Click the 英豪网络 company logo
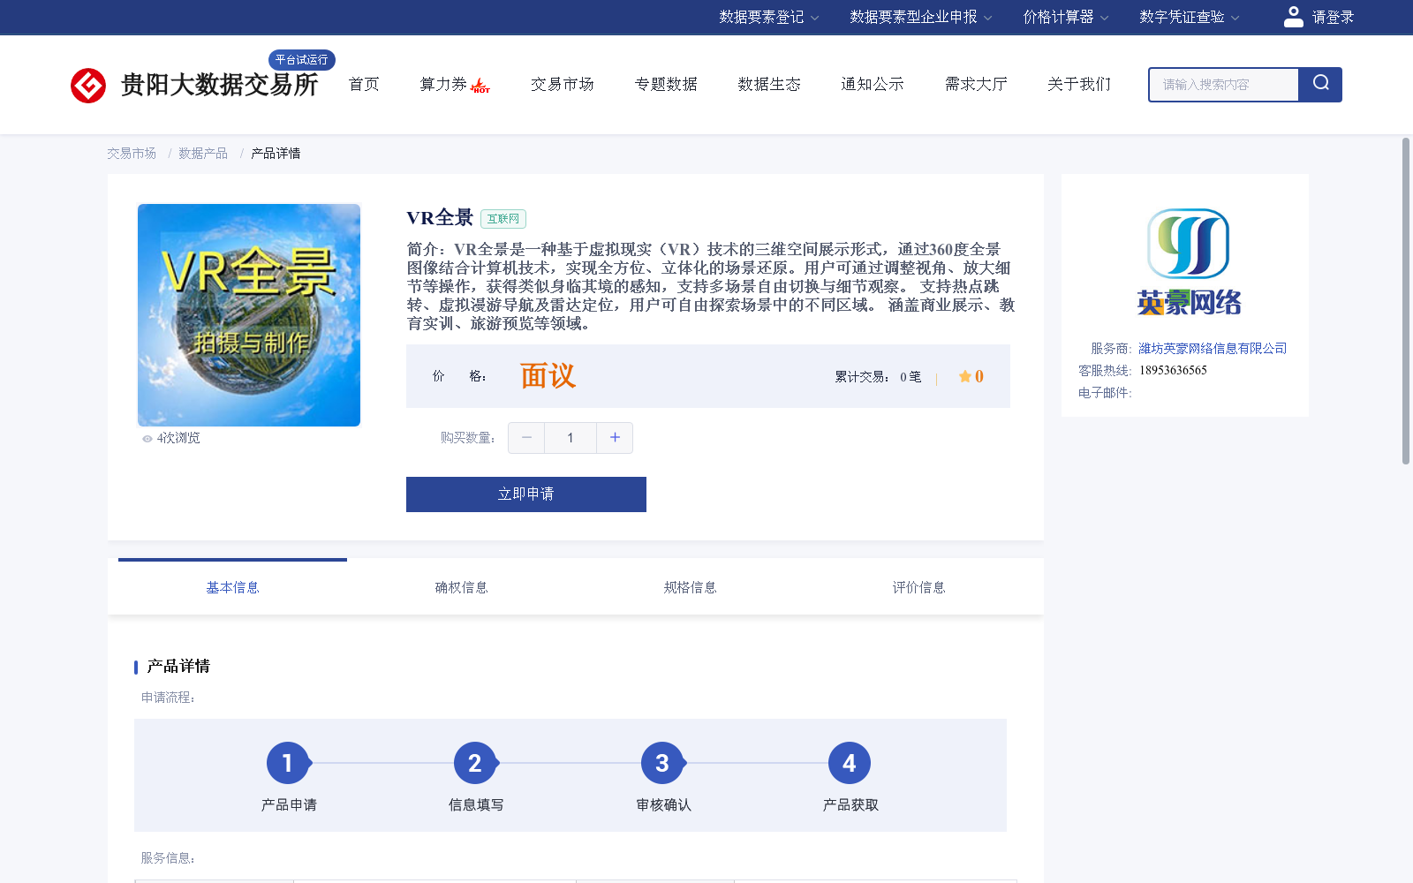The width and height of the screenshot is (1413, 883). pos(1189,262)
